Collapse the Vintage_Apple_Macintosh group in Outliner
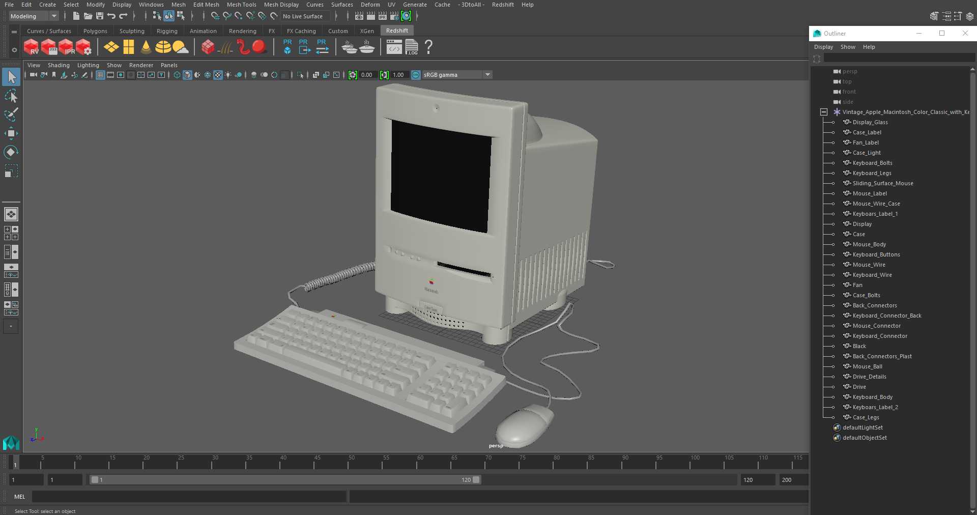Viewport: 977px width, 515px height. pos(824,112)
